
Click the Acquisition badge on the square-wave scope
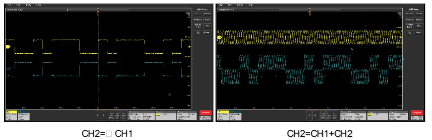(187, 115)
